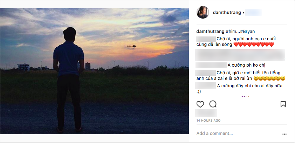Viewport: 295px width, 143px height.
Task: Click the blurred follow button beside damthutrang
Action: (254, 13)
